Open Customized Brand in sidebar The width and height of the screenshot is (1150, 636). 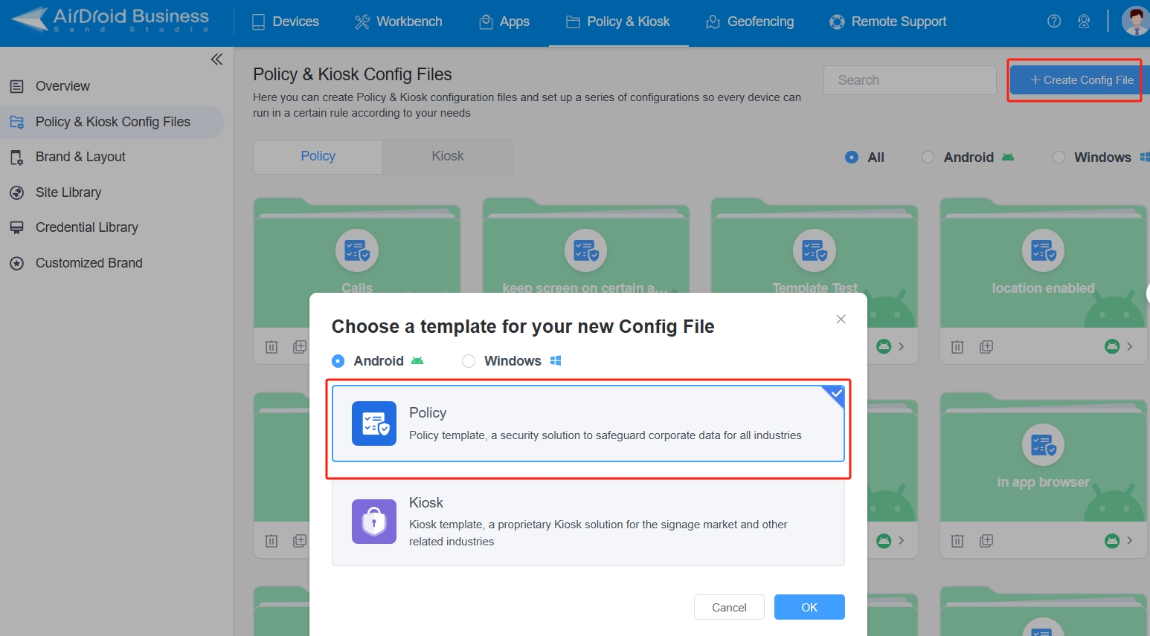pos(112,263)
